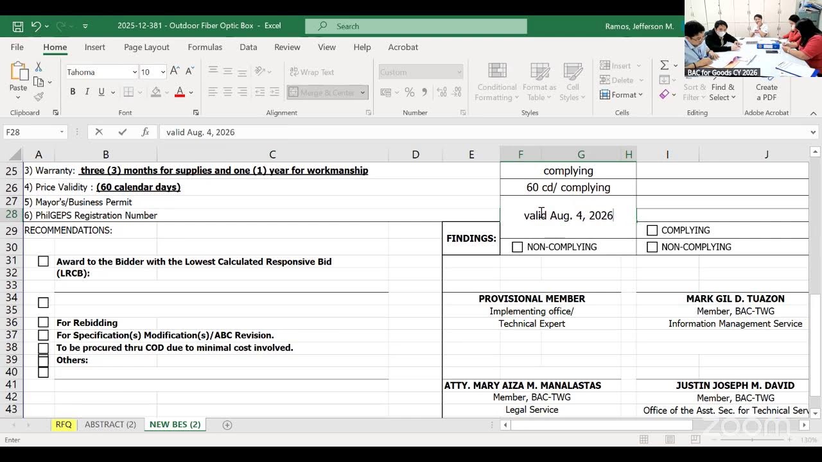
Task: Click the AutoSum sigma icon
Action: click(664, 65)
